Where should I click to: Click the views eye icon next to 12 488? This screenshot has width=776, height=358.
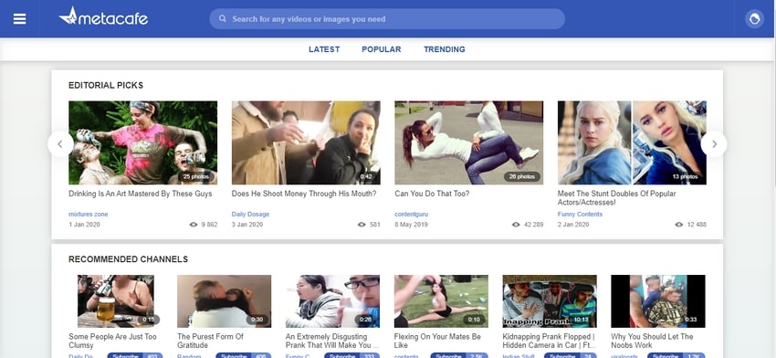(679, 225)
